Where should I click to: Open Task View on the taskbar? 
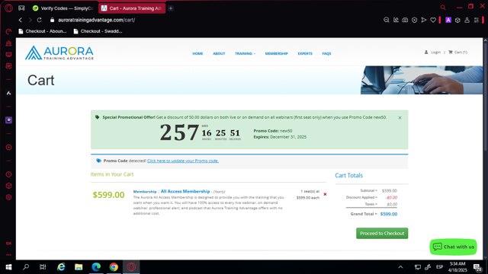click(x=43, y=267)
